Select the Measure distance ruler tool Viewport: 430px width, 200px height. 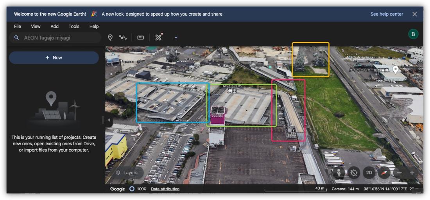[141, 37]
